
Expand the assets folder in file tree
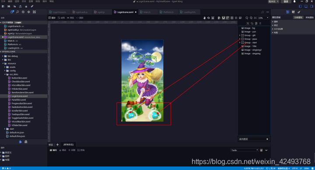click(5, 67)
